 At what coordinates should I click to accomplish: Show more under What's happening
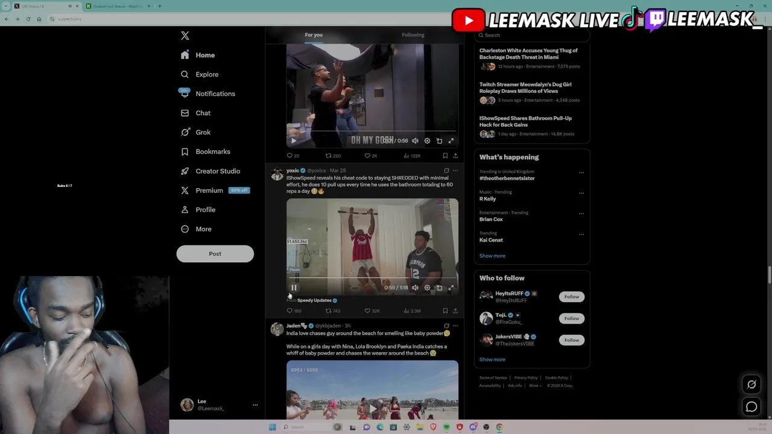[x=492, y=256]
